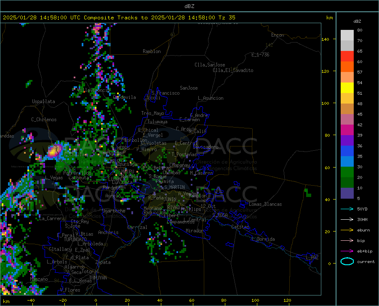This screenshot has height=306, width=379.
Task: Click the 'Villavicencio' map label
Action: point(93,90)
